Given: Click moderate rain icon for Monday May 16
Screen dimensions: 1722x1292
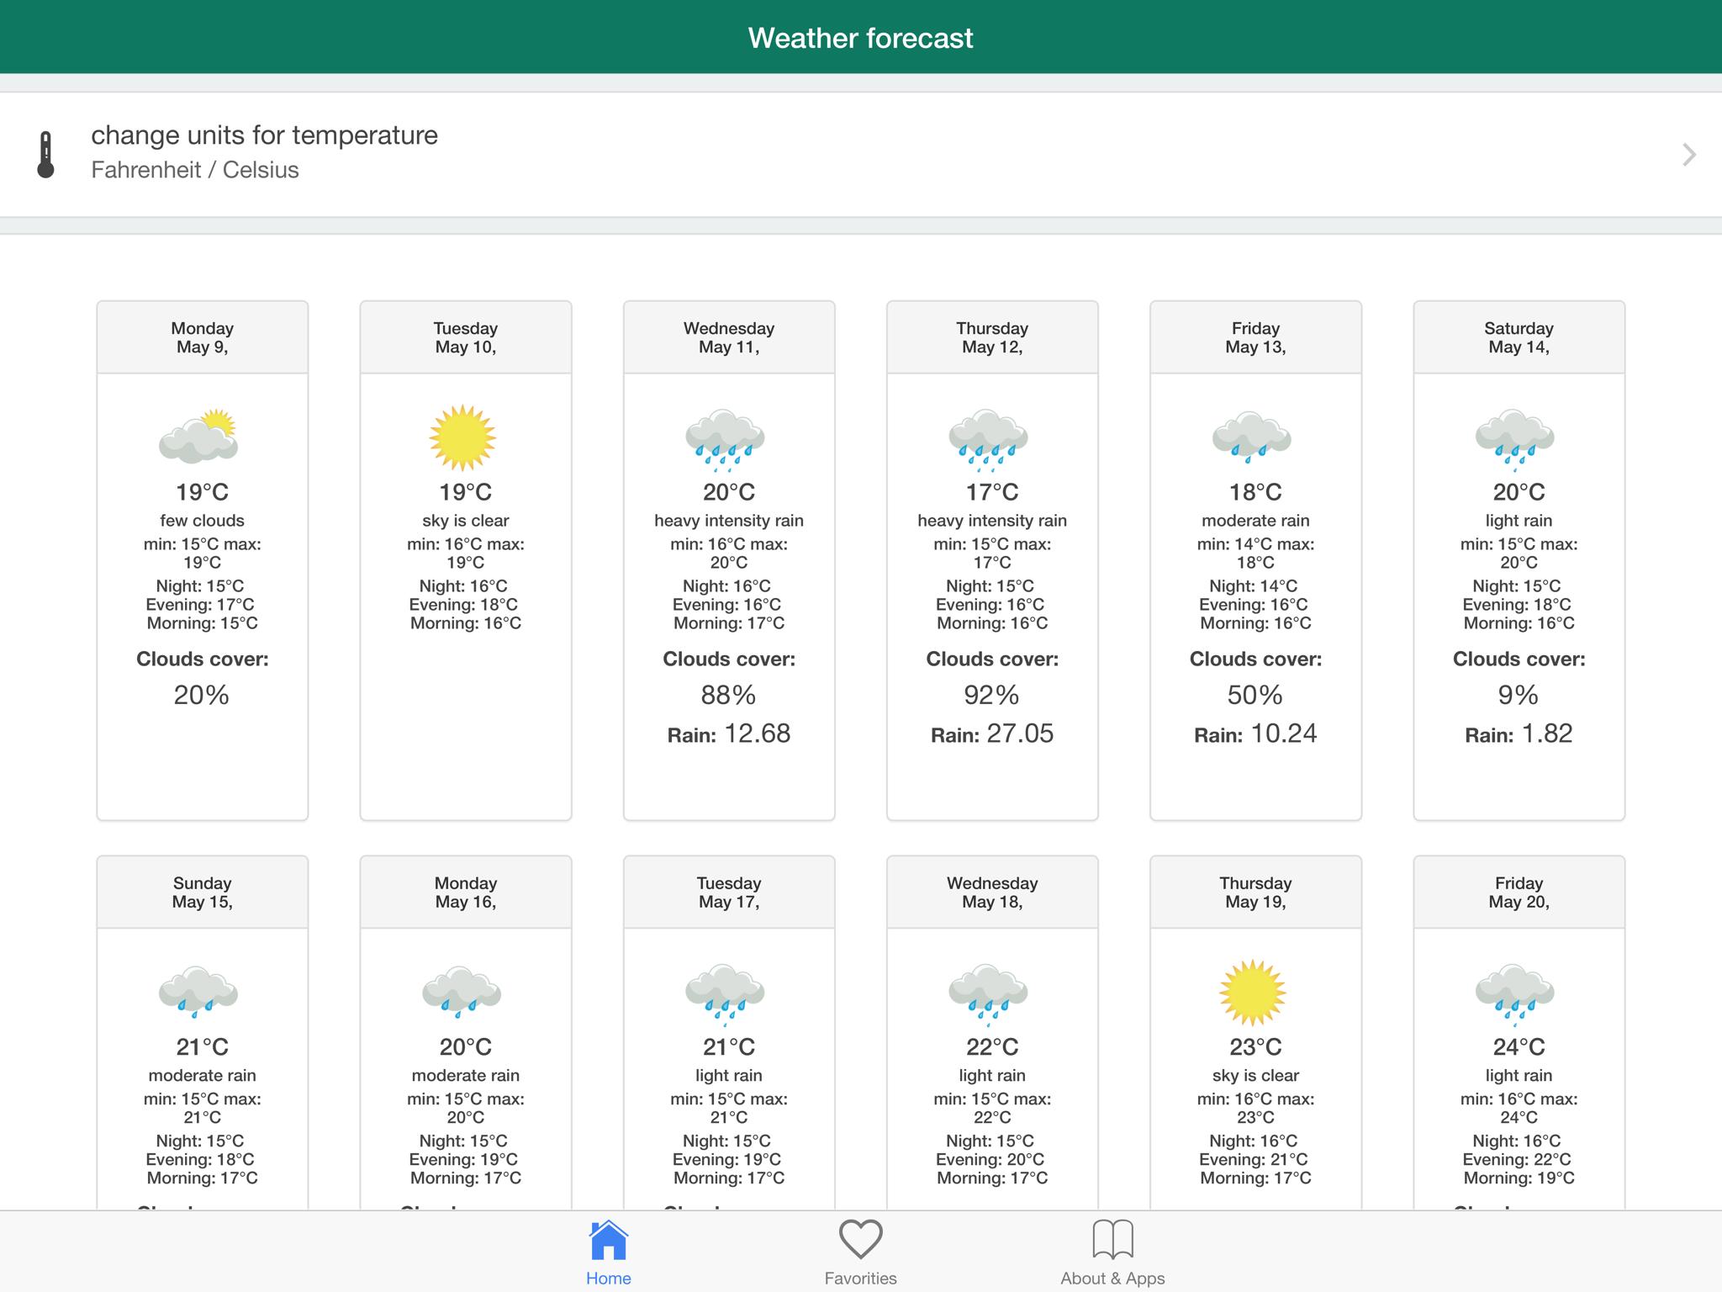Looking at the screenshot, I should (x=462, y=993).
